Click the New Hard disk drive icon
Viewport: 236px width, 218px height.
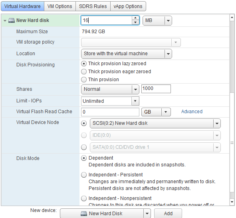point(12,20)
